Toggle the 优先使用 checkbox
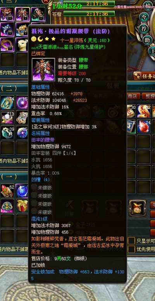The image size is (155, 301). coord(131,249)
